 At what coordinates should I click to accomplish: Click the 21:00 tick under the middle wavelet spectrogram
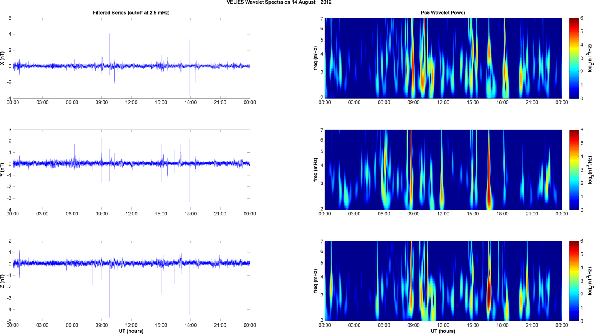click(x=532, y=214)
